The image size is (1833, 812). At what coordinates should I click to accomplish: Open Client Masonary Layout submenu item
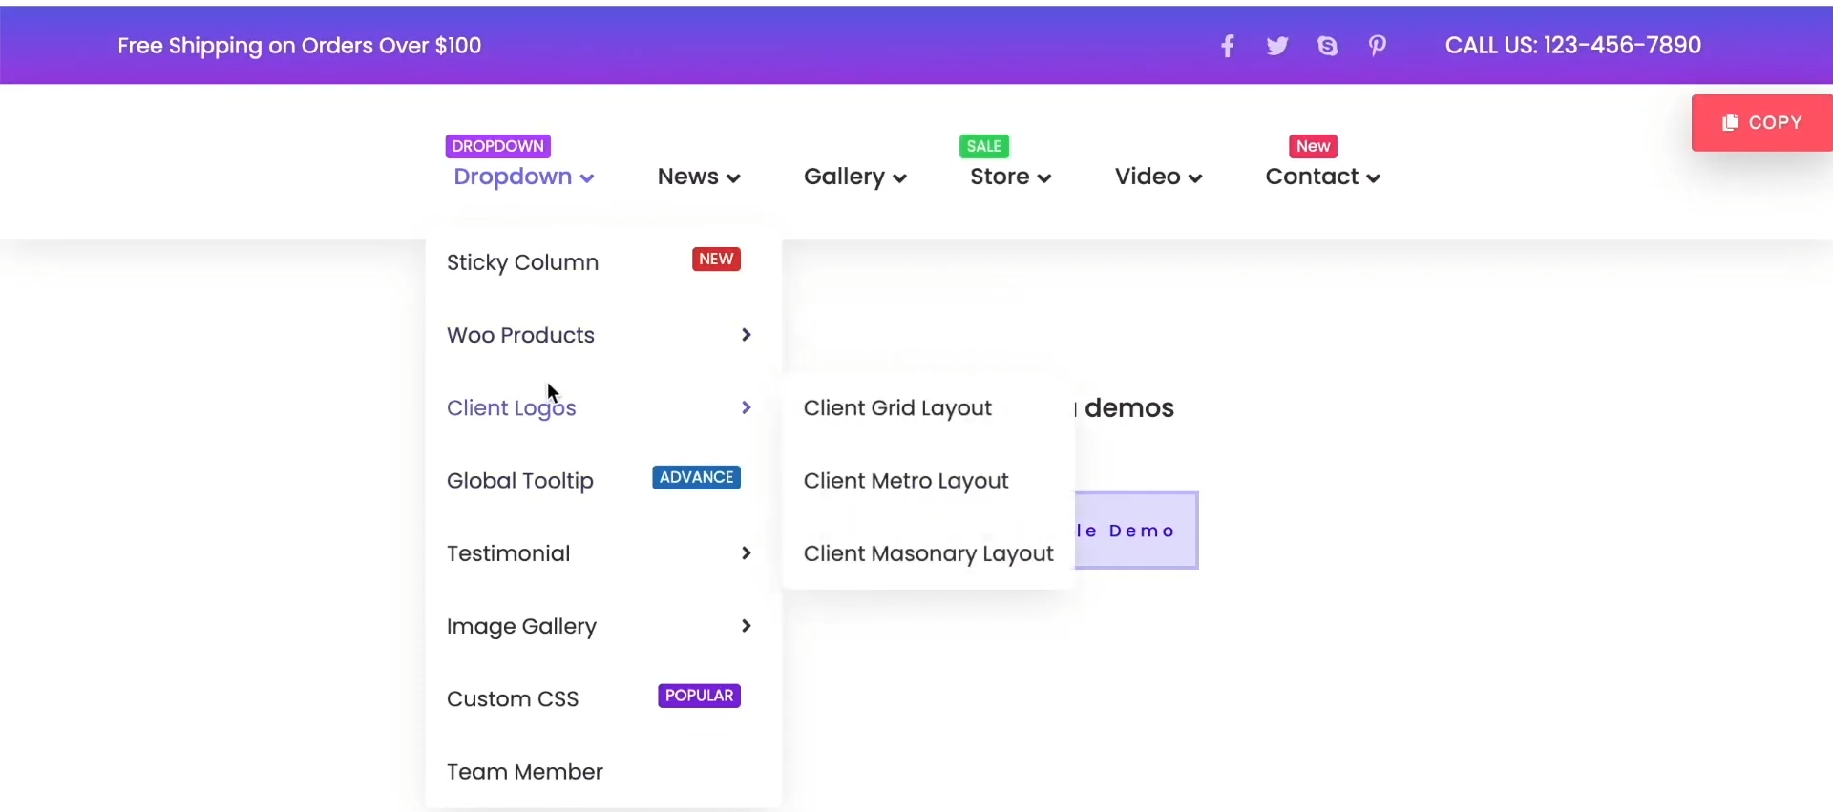(928, 553)
